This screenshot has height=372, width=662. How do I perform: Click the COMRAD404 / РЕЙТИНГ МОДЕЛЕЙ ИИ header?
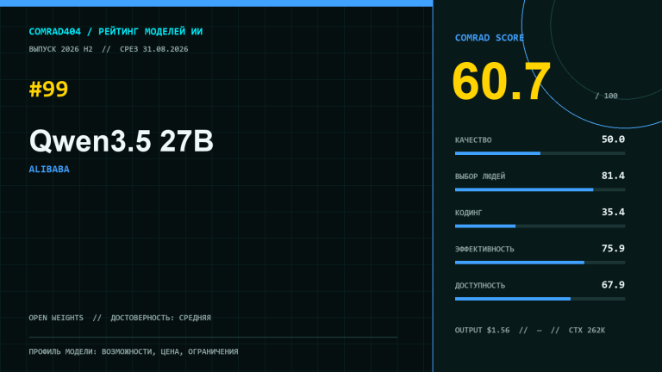pyautogui.click(x=116, y=32)
